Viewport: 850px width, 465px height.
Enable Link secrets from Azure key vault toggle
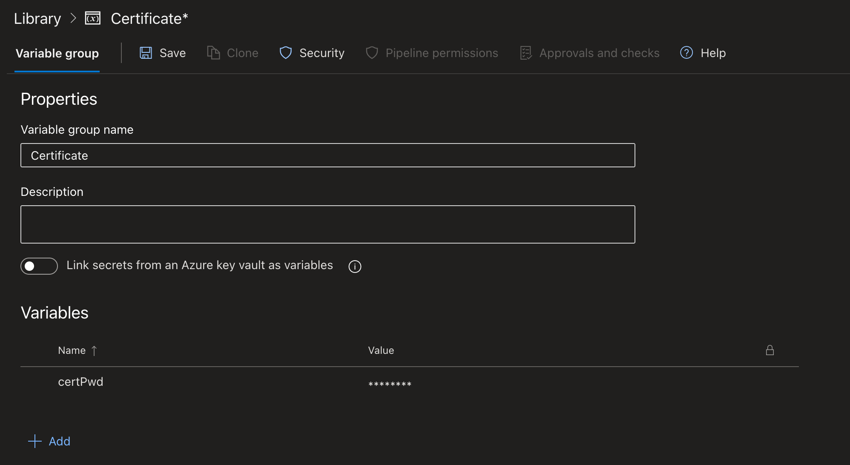39,266
